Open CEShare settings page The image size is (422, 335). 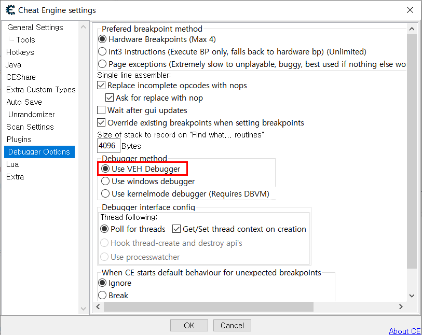21,77
